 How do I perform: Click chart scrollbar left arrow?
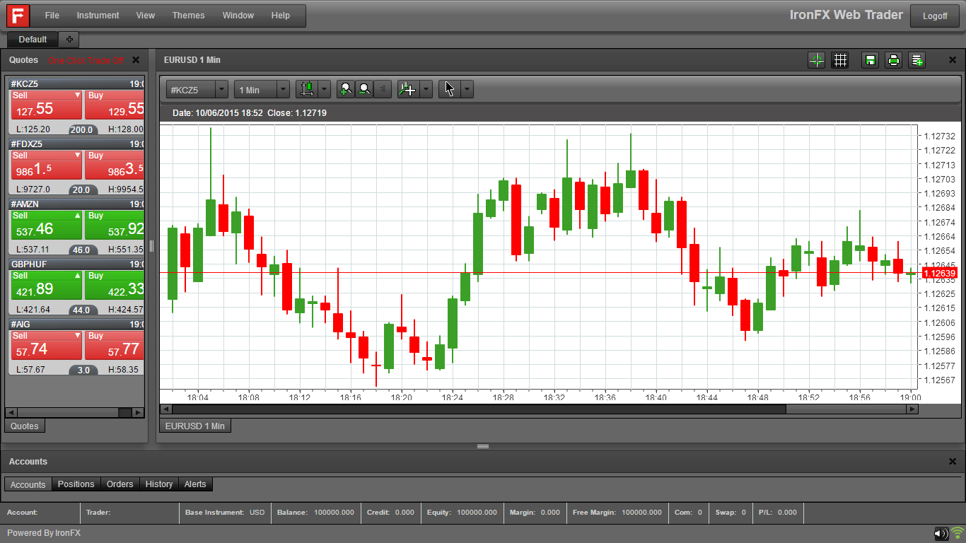pos(166,409)
